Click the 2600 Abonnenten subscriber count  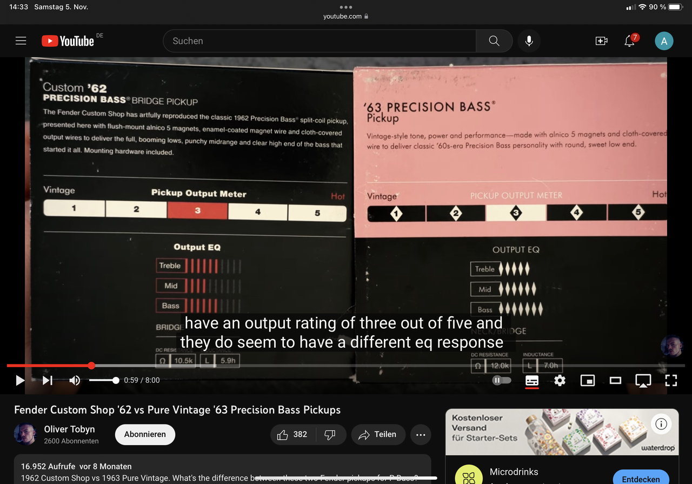(x=71, y=441)
